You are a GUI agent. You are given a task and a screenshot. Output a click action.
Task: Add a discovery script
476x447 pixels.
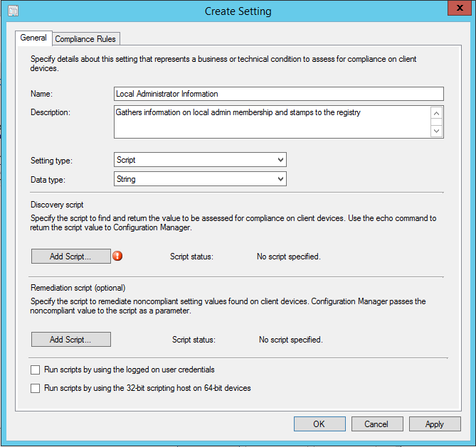pyautogui.click(x=70, y=257)
